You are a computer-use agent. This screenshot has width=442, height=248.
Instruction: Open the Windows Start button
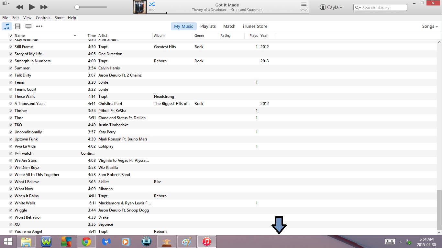(8, 242)
